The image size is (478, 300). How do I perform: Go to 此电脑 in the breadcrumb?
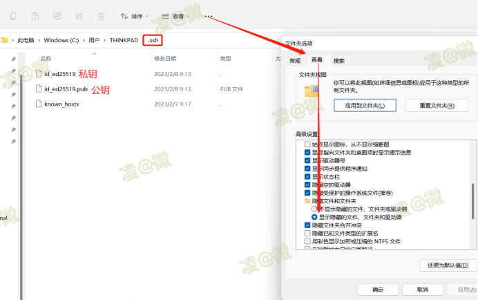[x=26, y=40]
